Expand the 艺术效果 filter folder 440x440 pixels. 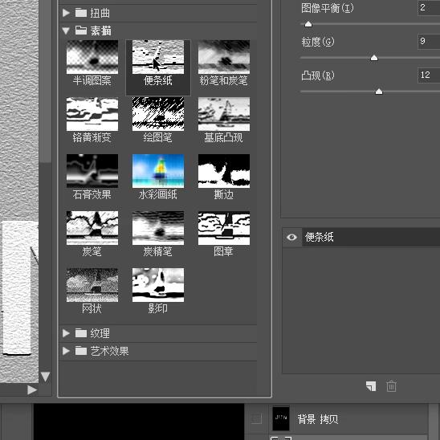66,351
